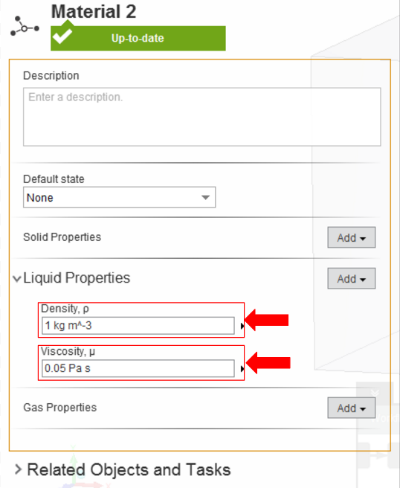Click the Viscosity value field
Viewport: 400px width, 488px height.
(138, 368)
